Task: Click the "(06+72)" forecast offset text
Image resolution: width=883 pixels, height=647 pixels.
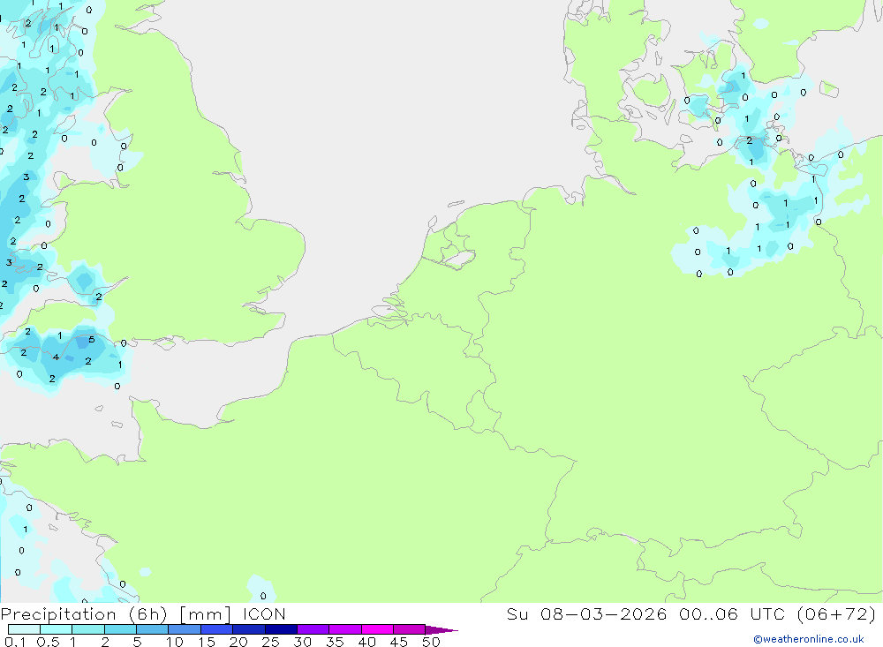Action: click(x=837, y=614)
